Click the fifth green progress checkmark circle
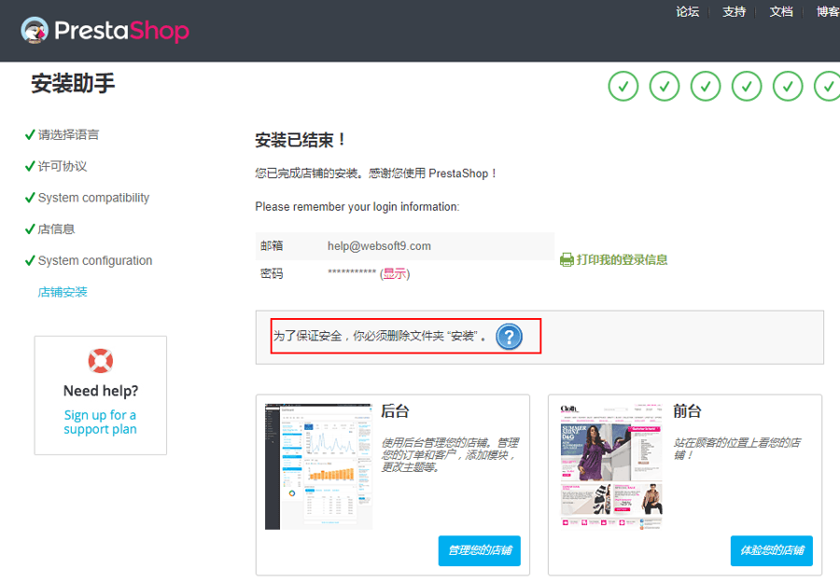The height and width of the screenshot is (582, 840). [x=788, y=86]
